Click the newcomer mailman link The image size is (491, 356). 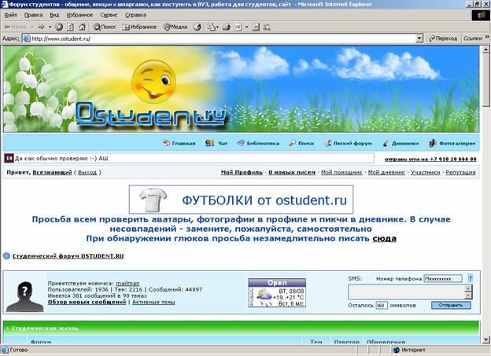coord(127,284)
